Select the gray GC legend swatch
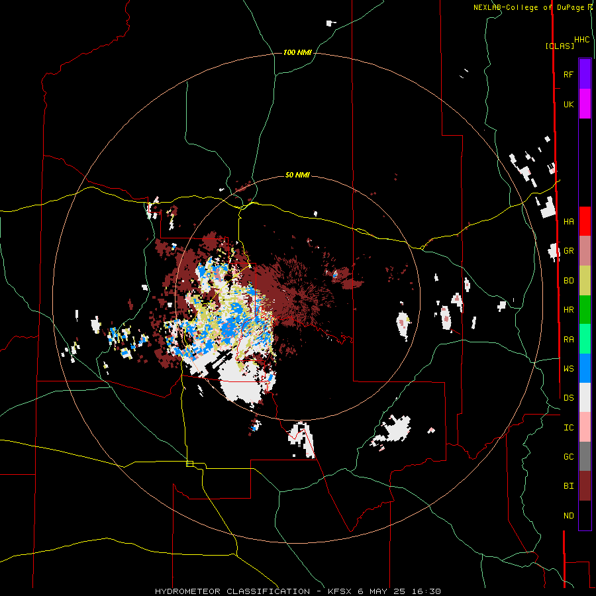 click(585, 456)
